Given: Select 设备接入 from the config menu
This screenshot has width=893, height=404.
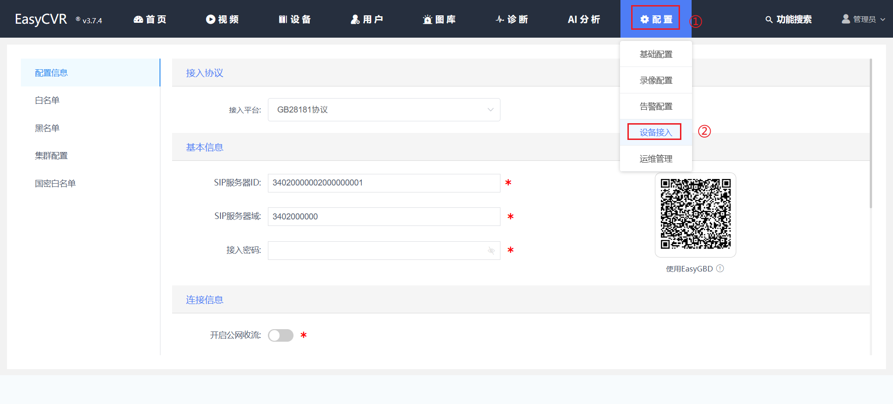Looking at the screenshot, I should [655, 132].
